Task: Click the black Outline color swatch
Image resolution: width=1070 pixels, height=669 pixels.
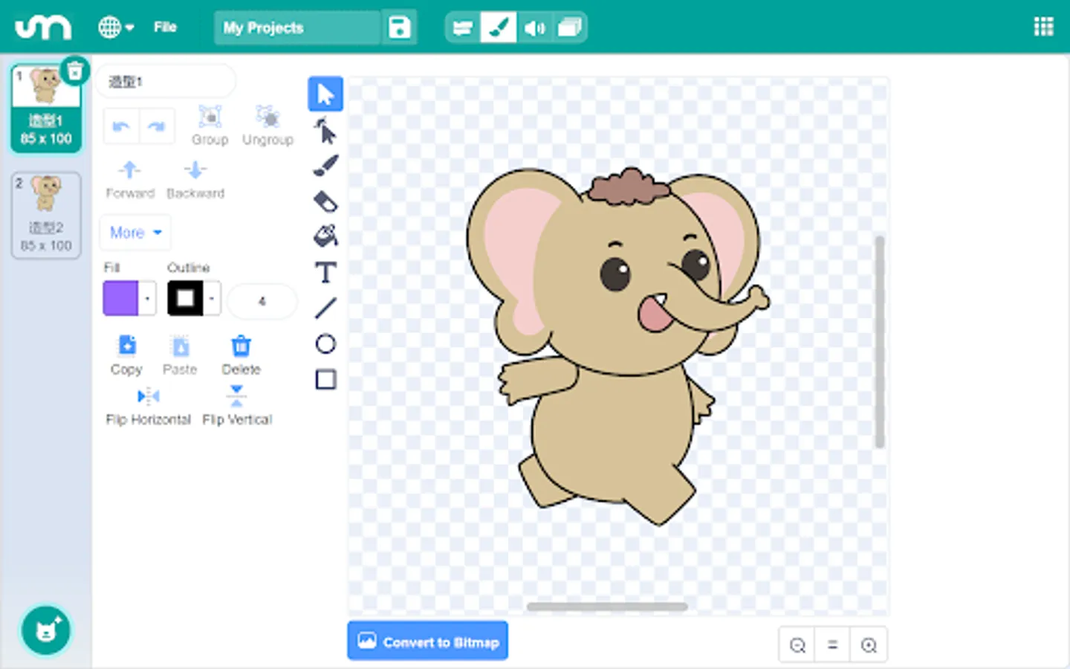Action: pos(185,299)
